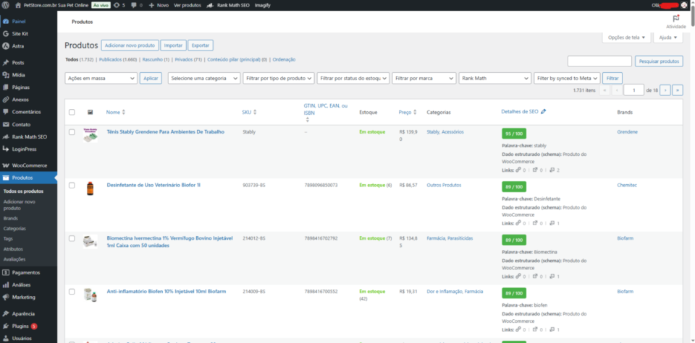Click the pencil icon beside Detalhes de SEO

pyautogui.click(x=544, y=112)
